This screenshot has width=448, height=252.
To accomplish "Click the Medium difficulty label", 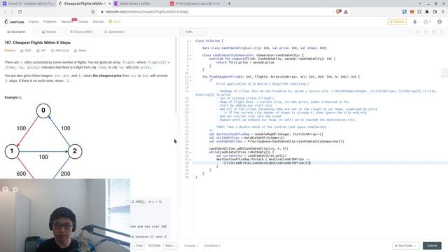I will 10,50.
